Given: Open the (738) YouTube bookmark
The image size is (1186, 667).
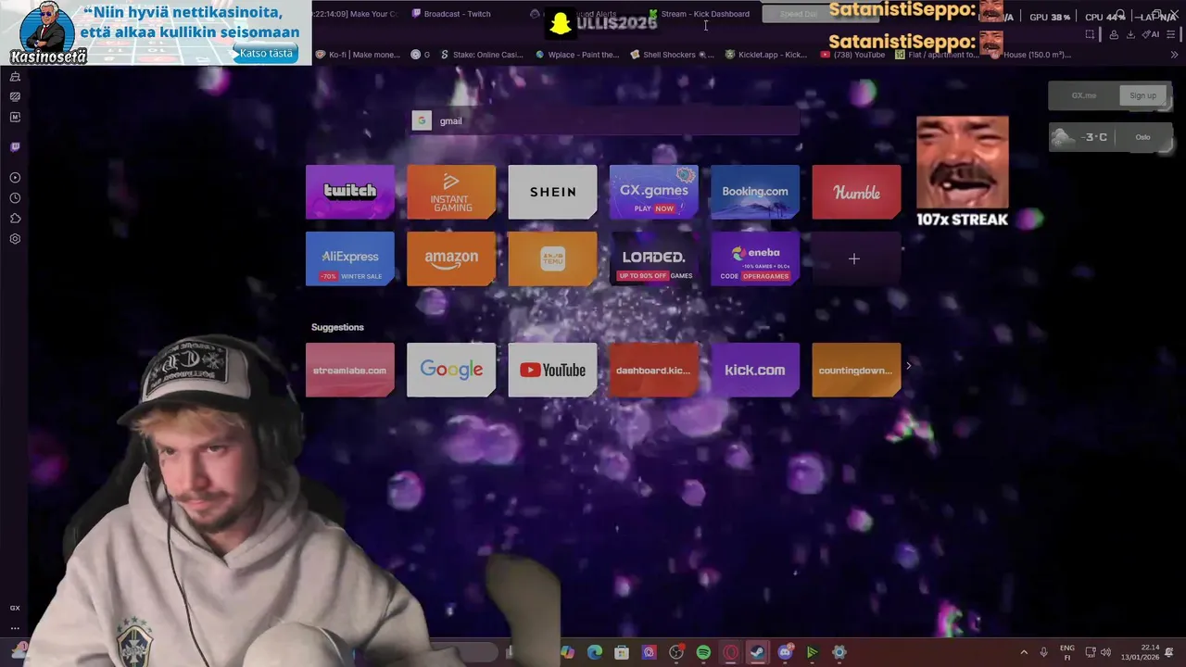Looking at the screenshot, I should click(x=852, y=55).
